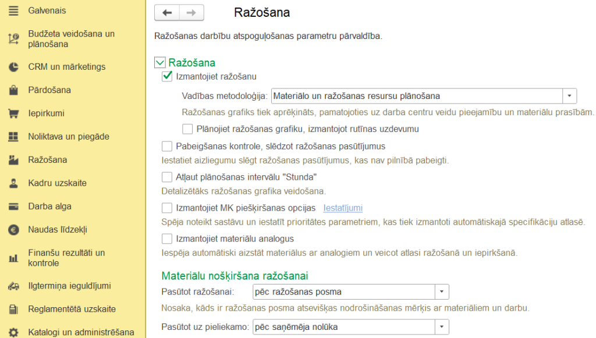596x338 pixels.
Task: Open the Vadības metodoloģija dropdown
Action: pyautogui.click(x=569, y=95)
